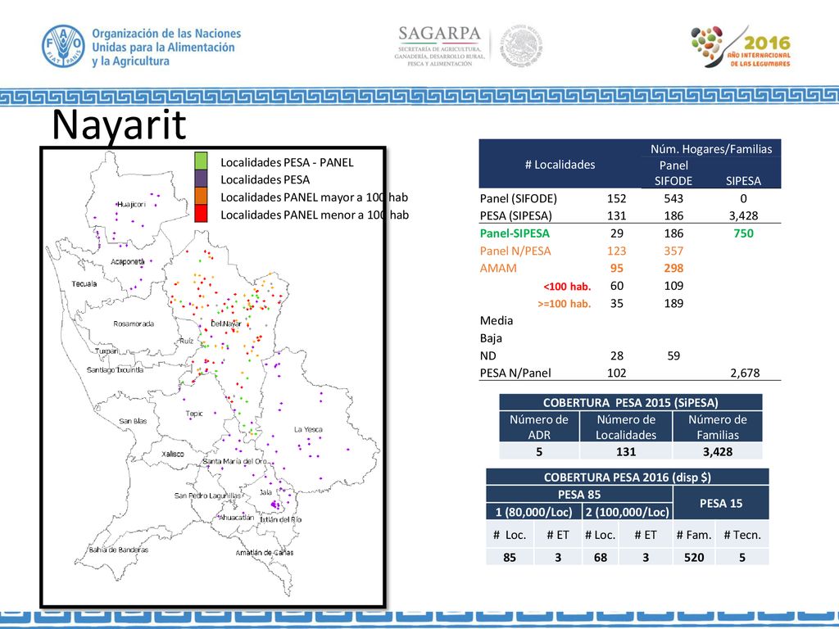
Task: Click the 'Núm. Hogares/Familias' header
Action: [x=711, y=149]
